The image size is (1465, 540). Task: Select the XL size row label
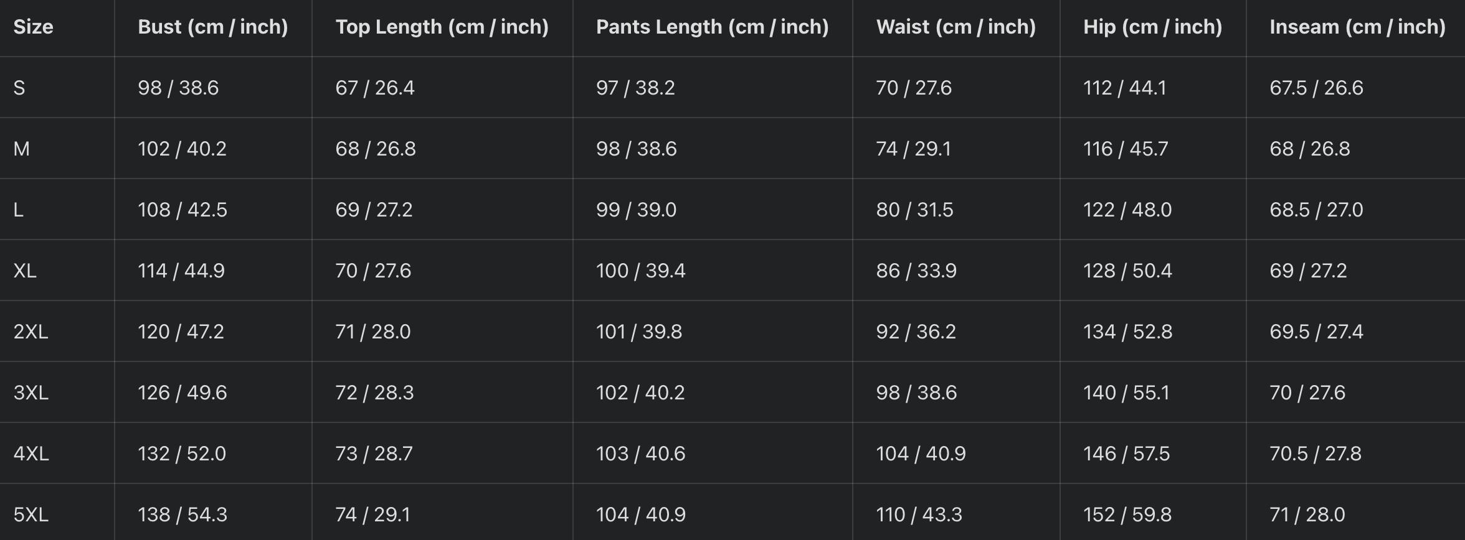(x=25, y=271)
